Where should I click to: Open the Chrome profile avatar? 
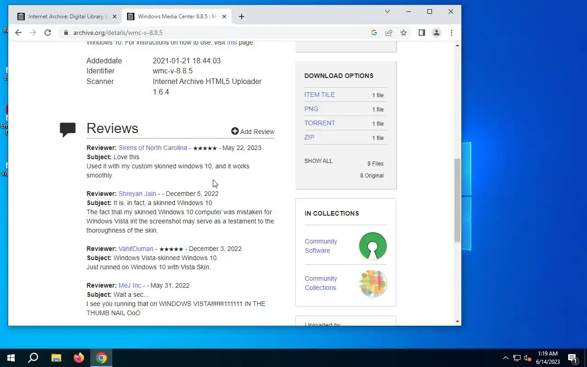point(437,33)
